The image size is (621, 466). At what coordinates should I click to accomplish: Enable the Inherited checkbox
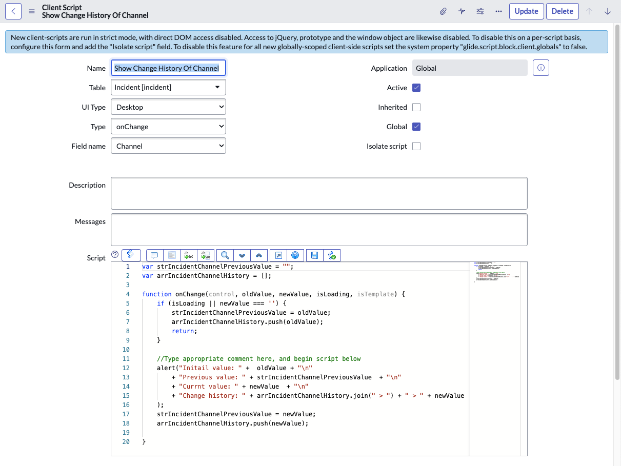point(416,107)
